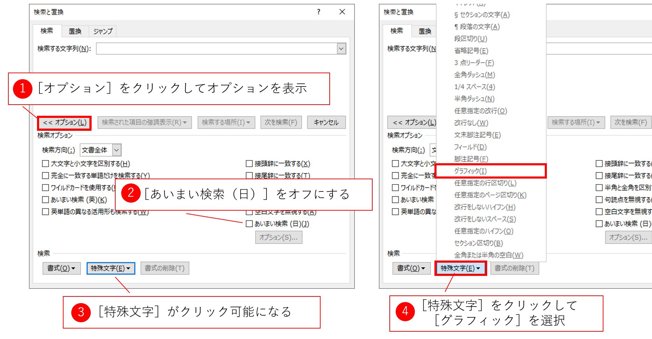Viewport: 652px width, 339px height.
Task: Expand the 検索する文字列 dropdown arrow
Action: [342, 48]
